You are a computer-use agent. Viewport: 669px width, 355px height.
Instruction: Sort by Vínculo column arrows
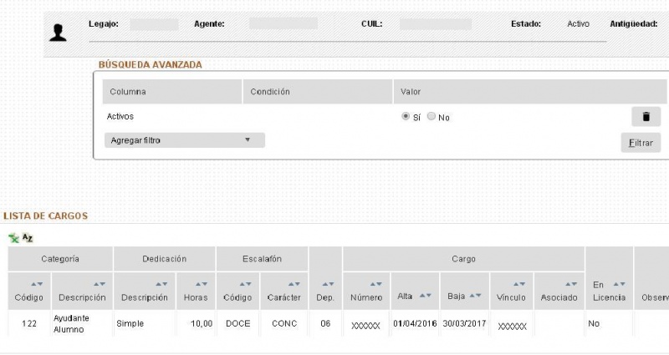tap(520, 284)
